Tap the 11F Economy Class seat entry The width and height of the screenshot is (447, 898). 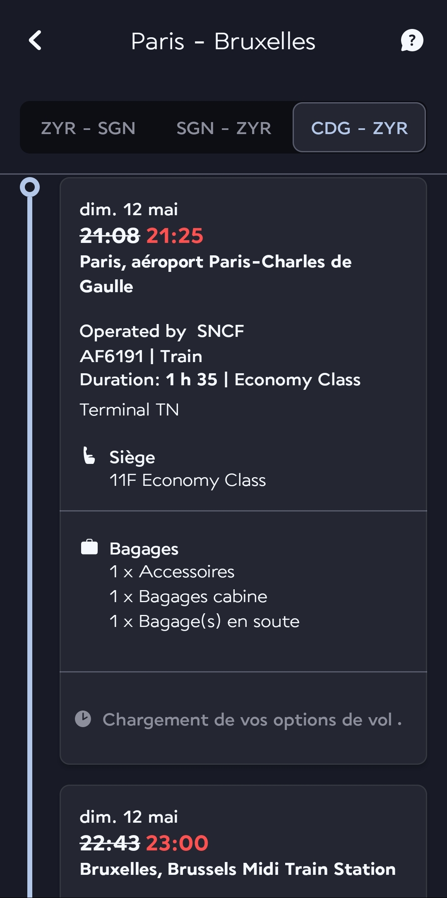[187, 480]
